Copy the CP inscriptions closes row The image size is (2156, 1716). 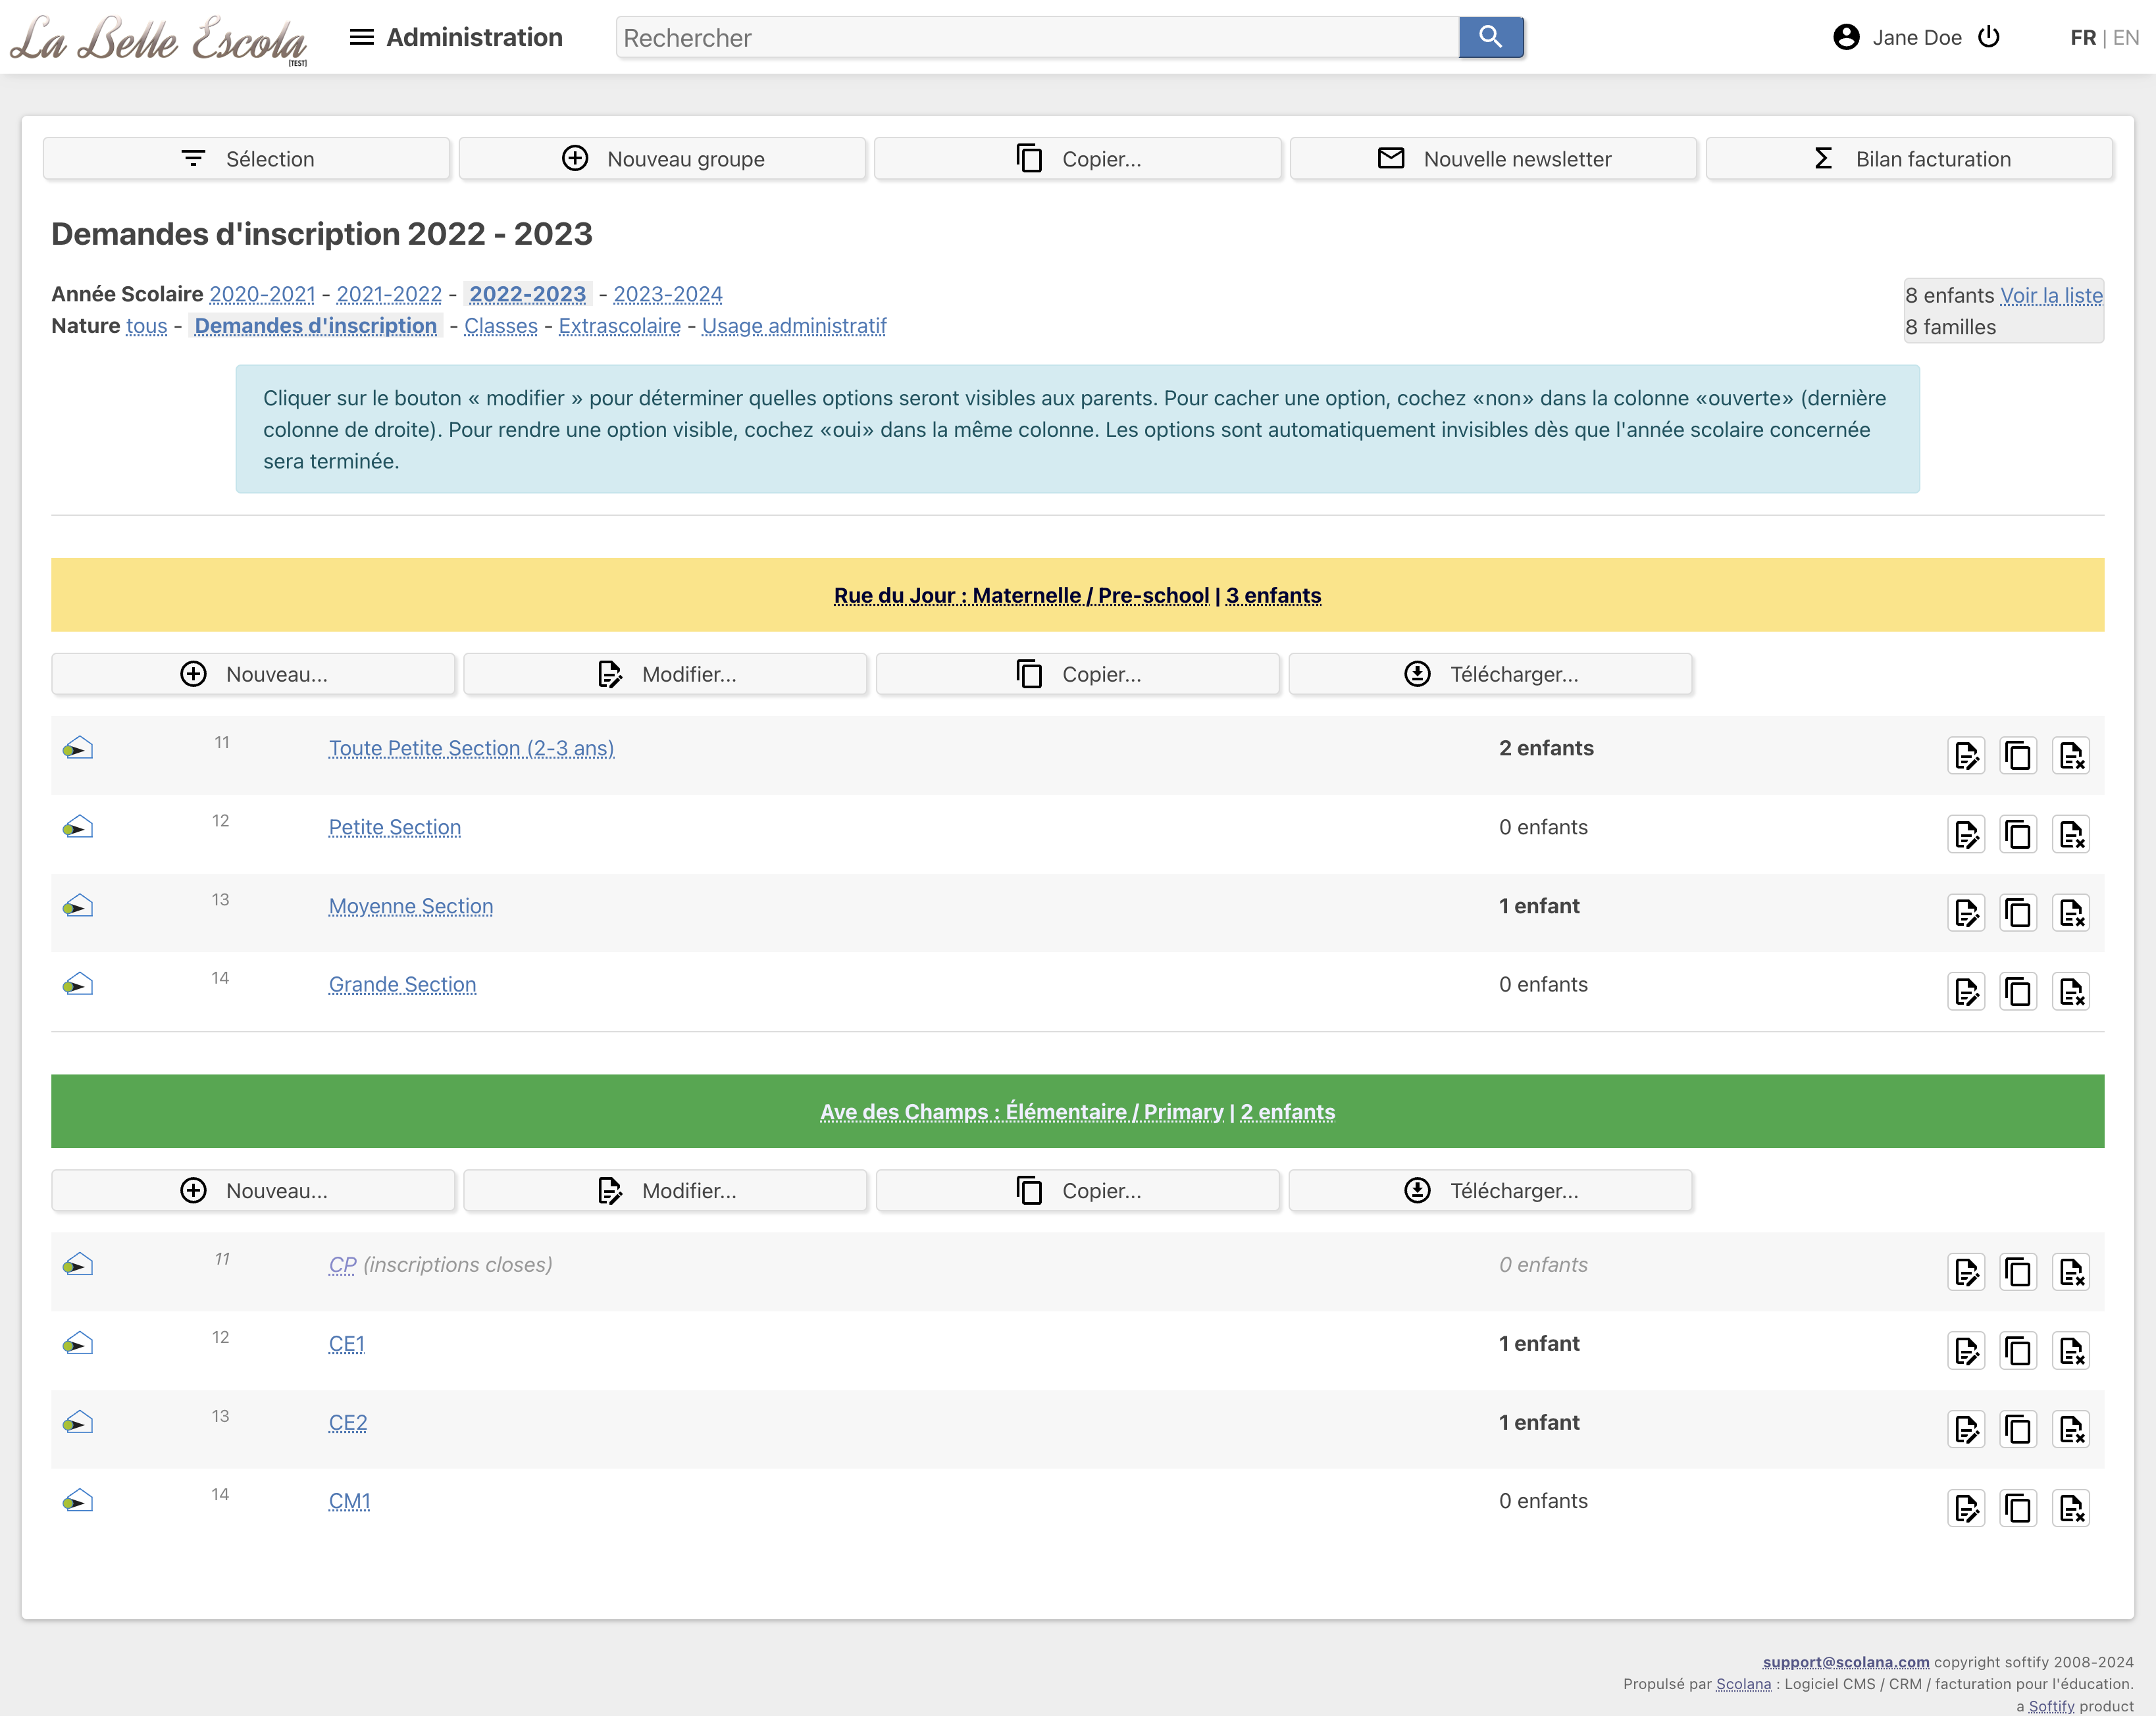point(2018,1272)
